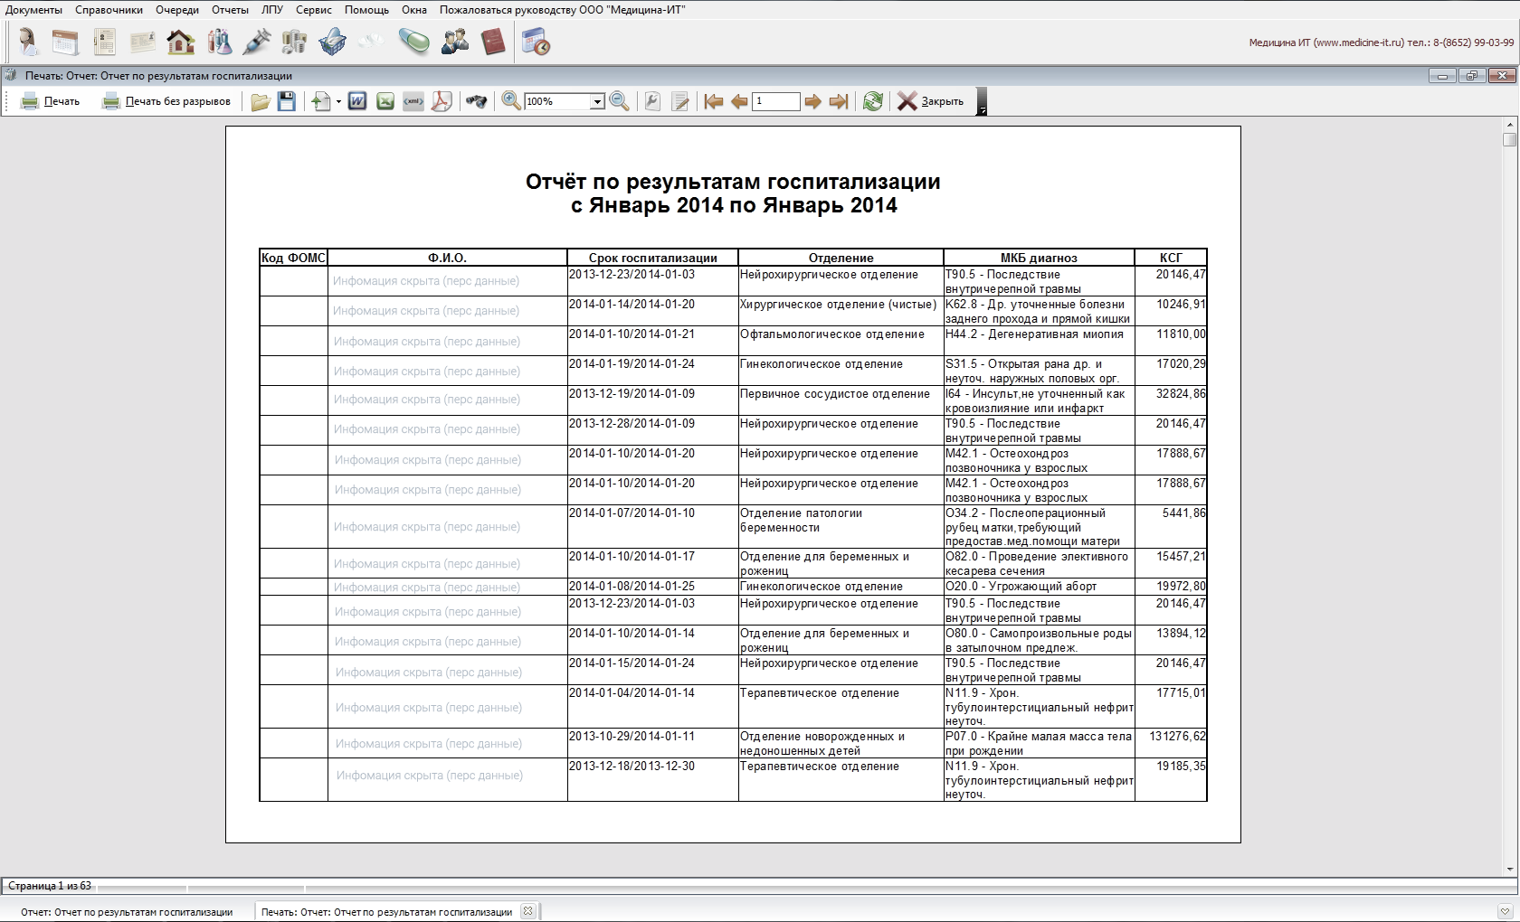Open the syringe procedures icon
The width and height of the screenshot is (1520, 922).
pyautogui.click(x=257, y=42)
